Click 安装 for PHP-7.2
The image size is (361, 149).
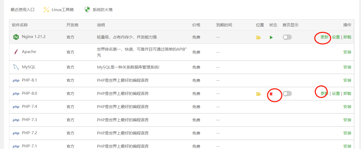(347, 133)
